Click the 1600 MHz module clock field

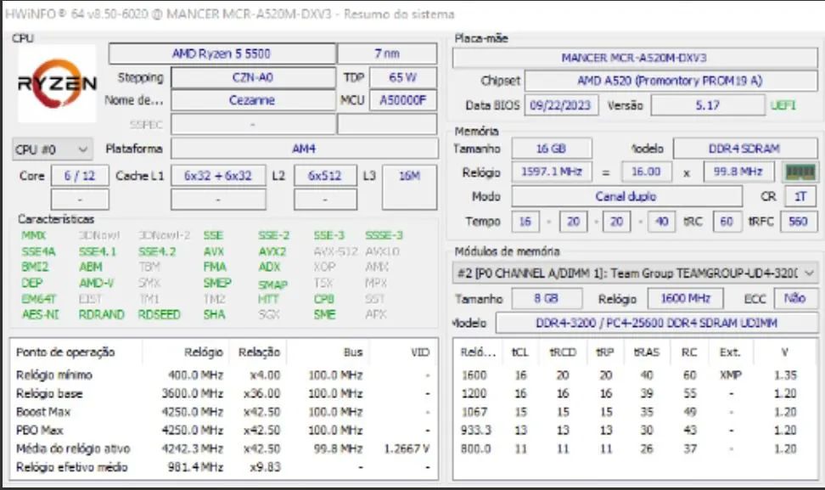(x=686, y=298)
